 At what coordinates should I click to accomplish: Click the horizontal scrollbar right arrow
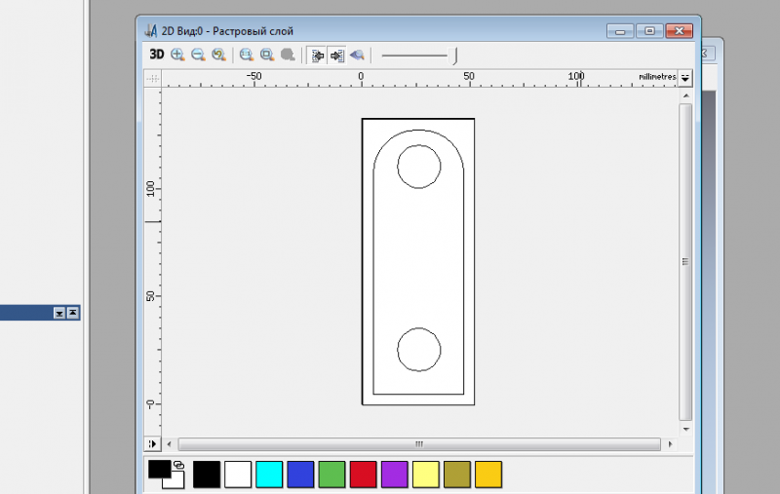click(670, 443)
